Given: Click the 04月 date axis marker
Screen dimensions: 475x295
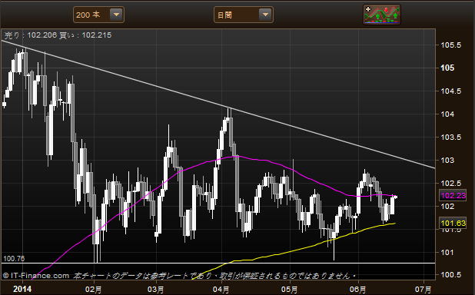Looking at the screenshot, I should [x=221, y=290].
